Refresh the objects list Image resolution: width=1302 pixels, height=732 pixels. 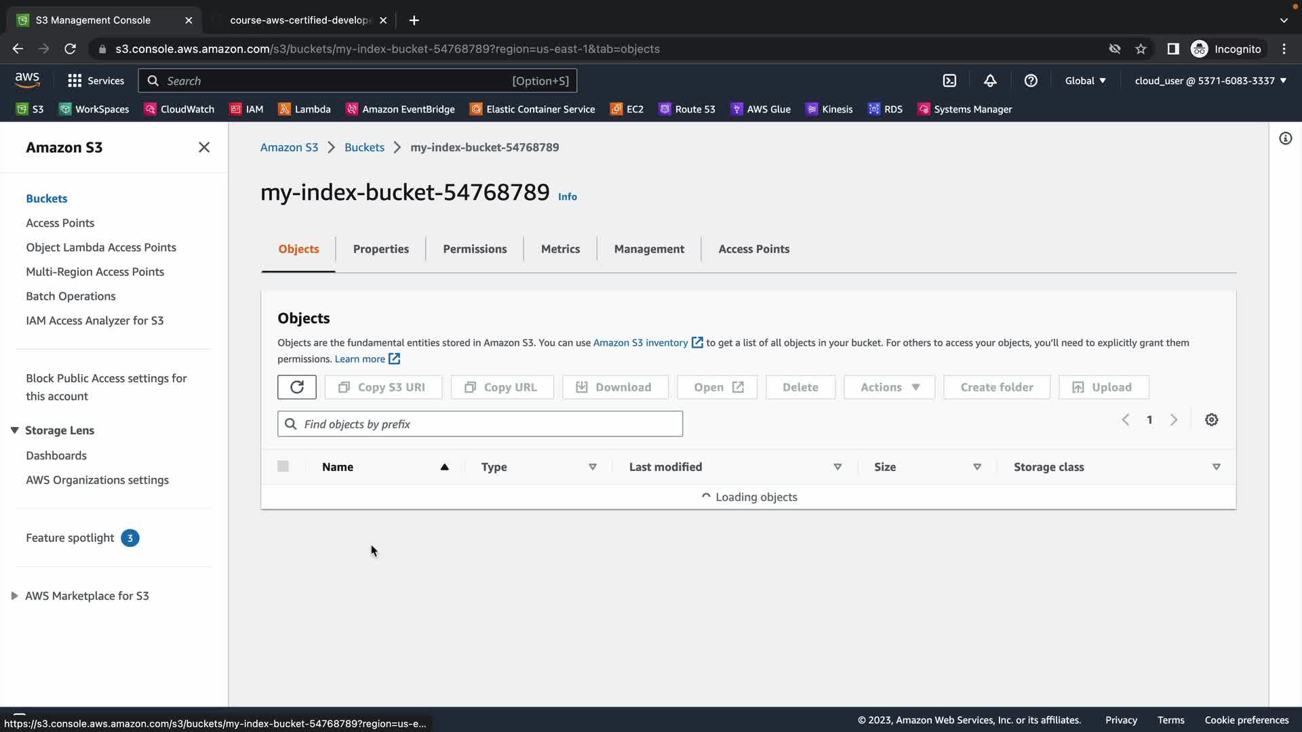(296, 387)
